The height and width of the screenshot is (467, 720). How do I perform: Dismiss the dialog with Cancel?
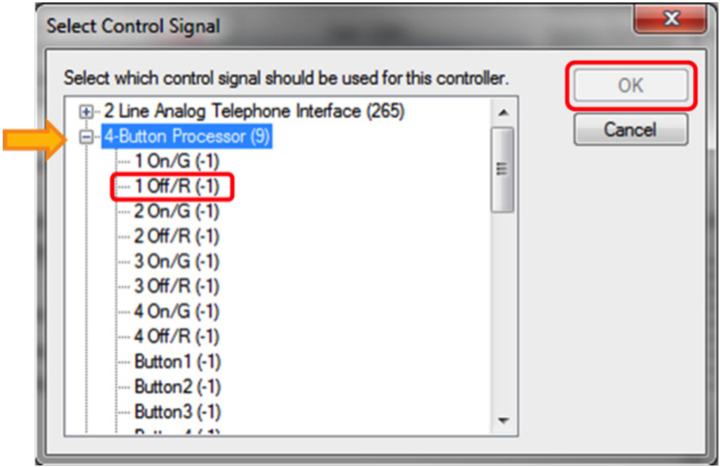click(630, 130)
